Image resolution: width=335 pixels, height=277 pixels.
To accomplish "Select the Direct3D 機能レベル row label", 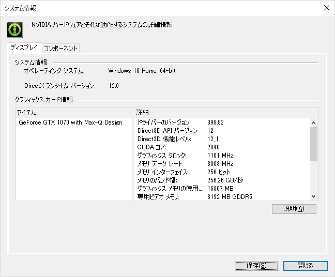I will click(x=164, y=139).
